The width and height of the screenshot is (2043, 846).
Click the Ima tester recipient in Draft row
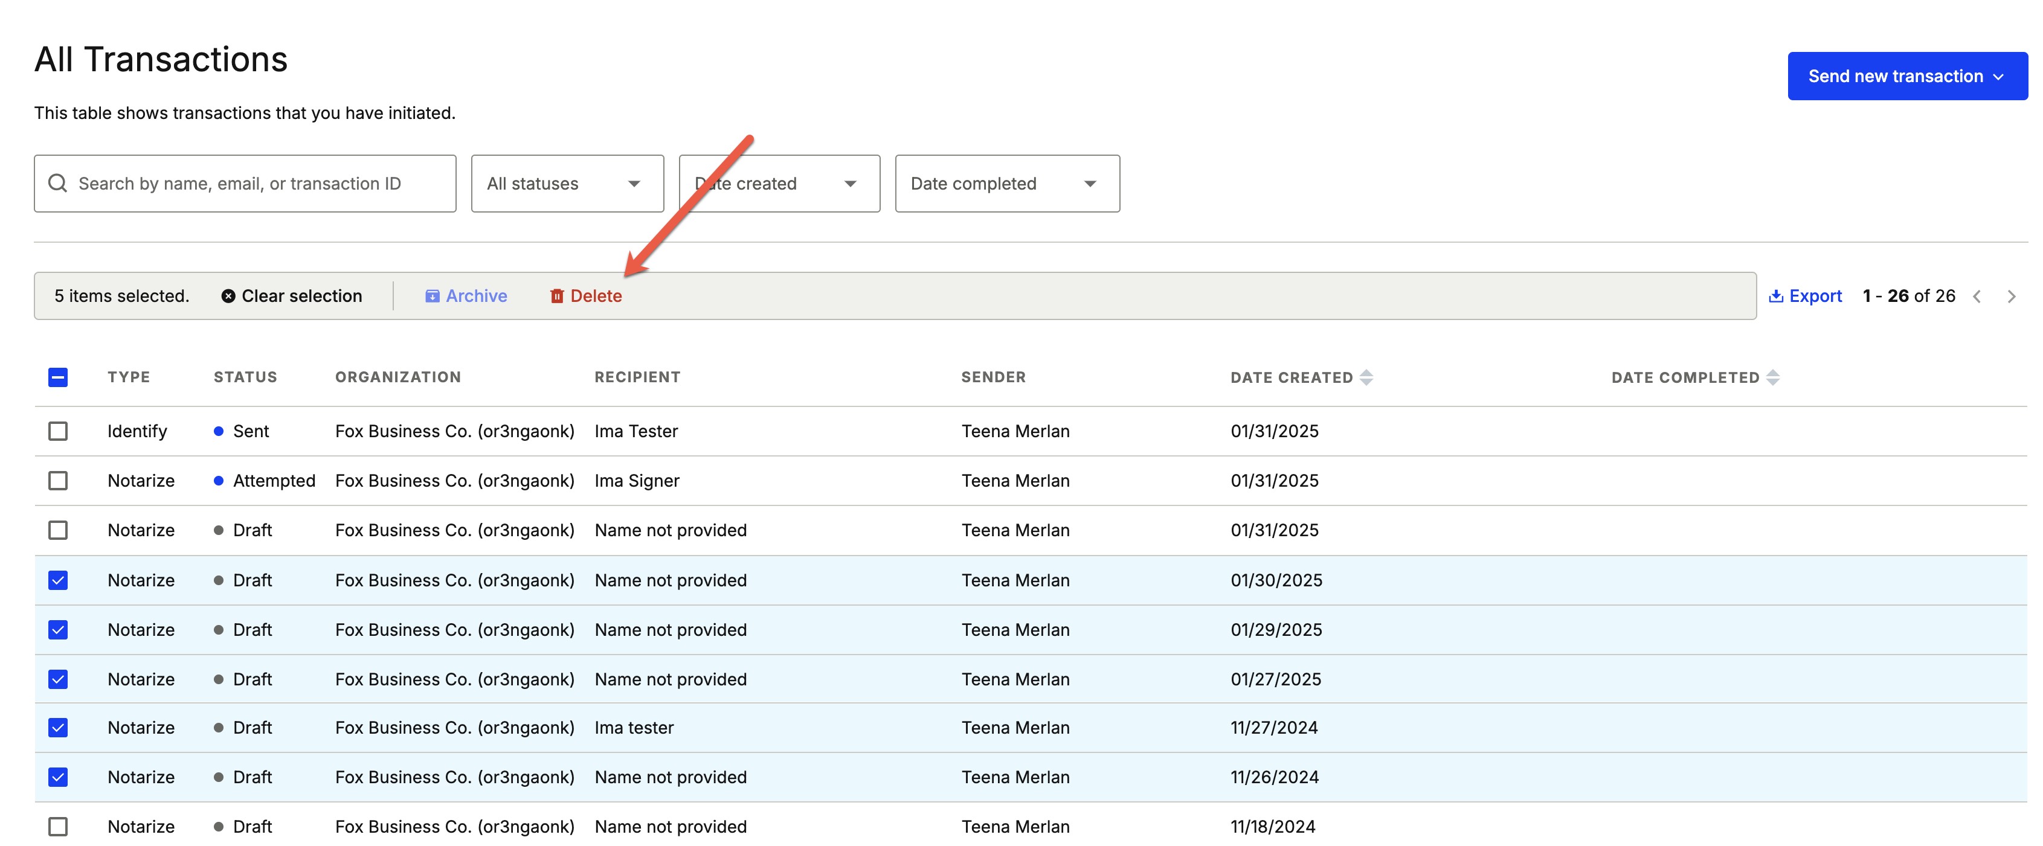pos(634,728)
